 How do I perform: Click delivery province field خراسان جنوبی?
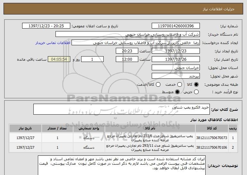(176, 68)
